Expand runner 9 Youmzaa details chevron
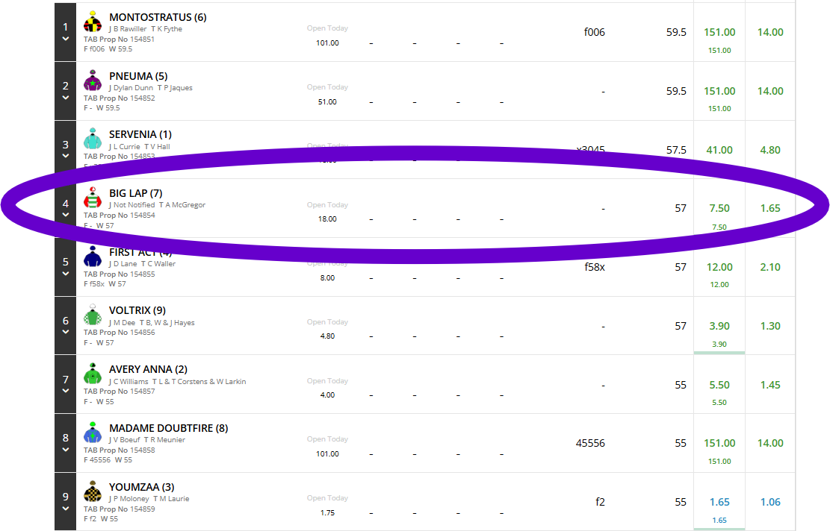 point(66,509)
